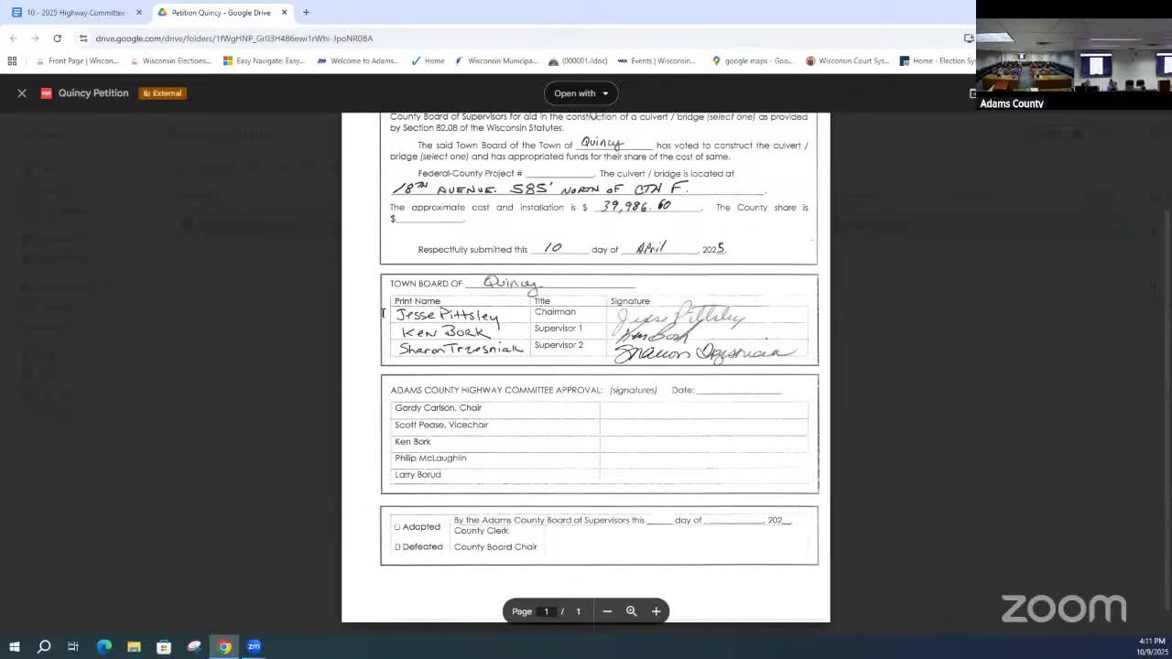Click the 'Philip McLaughlin' row text

(430, 458)
